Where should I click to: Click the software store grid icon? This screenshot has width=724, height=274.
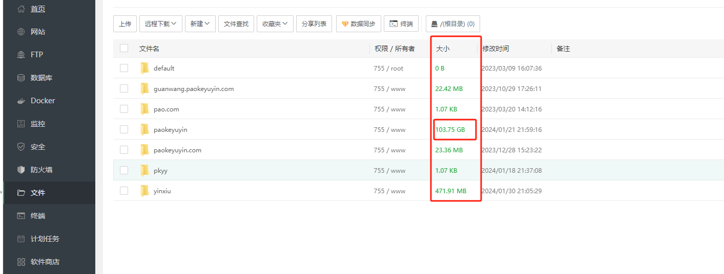(21, 262)
